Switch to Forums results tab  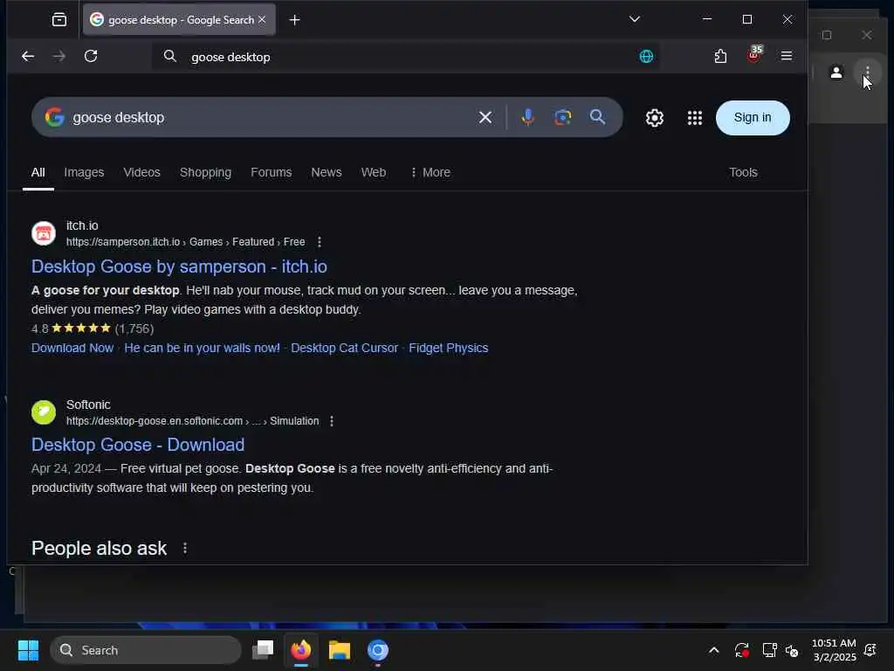(271, 172)
